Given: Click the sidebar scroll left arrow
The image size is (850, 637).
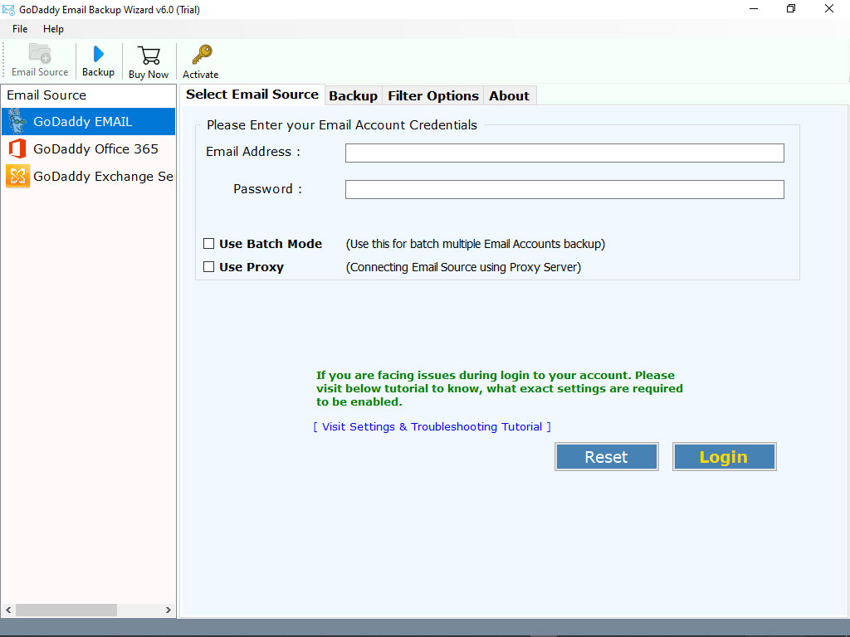Looking at the screenshot, I should point(8,610).
